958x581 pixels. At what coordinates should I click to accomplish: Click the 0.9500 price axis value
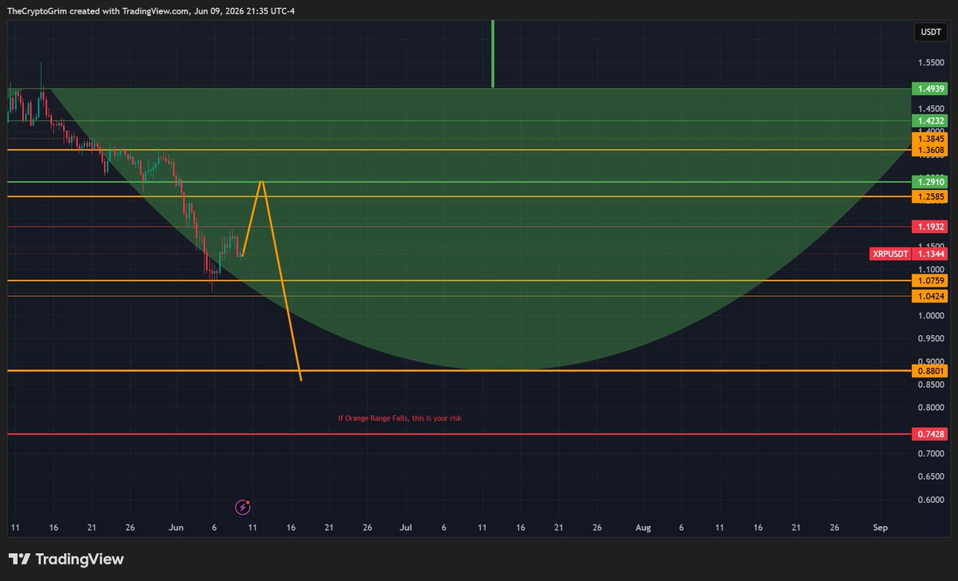tap(931, 338)
